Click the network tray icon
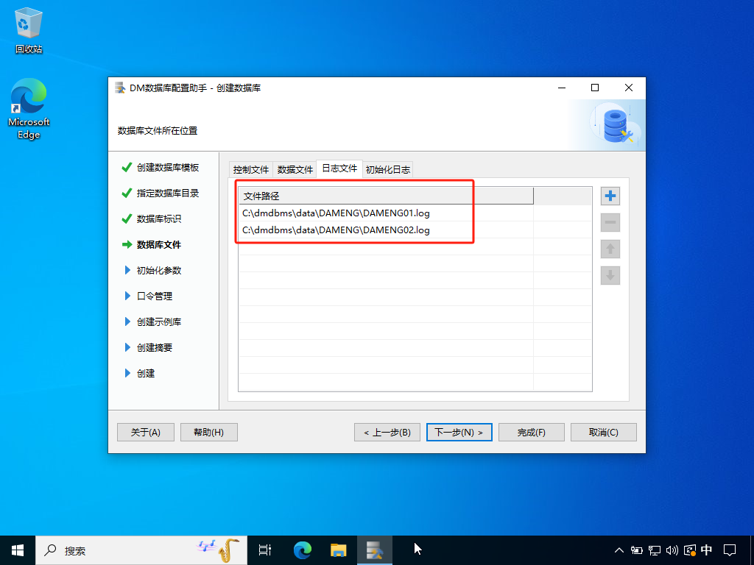 (x=655, y=550)
